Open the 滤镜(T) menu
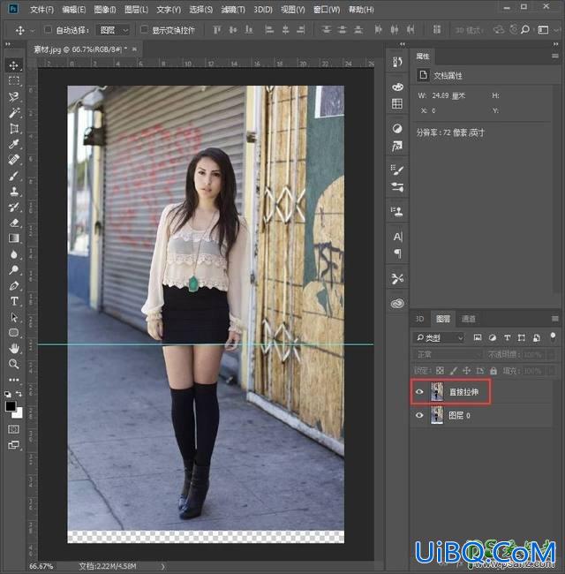The image size is (565, 574). 233,10
